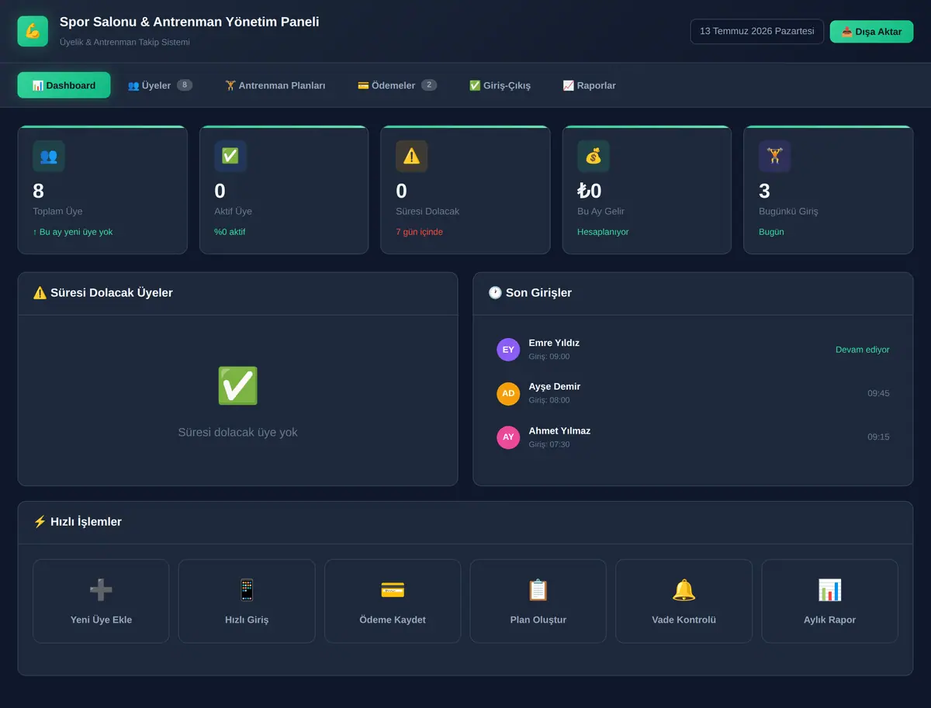Click the Ödeme Kaydet button label

point(393,620)
